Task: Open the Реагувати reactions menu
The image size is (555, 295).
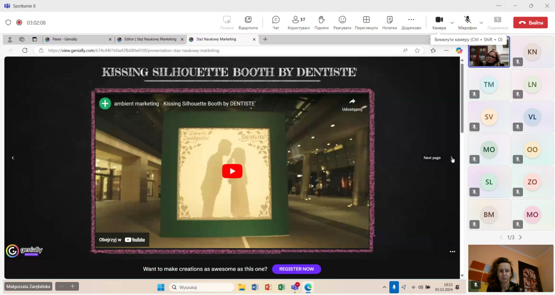Action: (342, 23)
